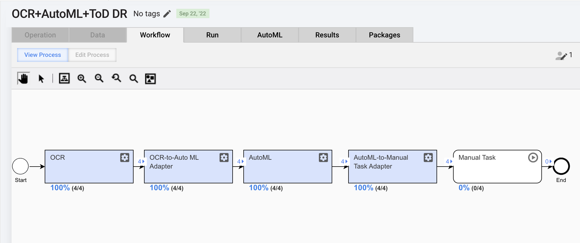Open settings gear on AutoML step
The width and height of the screenshot is (580, 243).
tap(323, 158)
